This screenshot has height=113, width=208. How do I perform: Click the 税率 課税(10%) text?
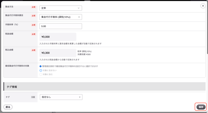(x=84, y=51)
